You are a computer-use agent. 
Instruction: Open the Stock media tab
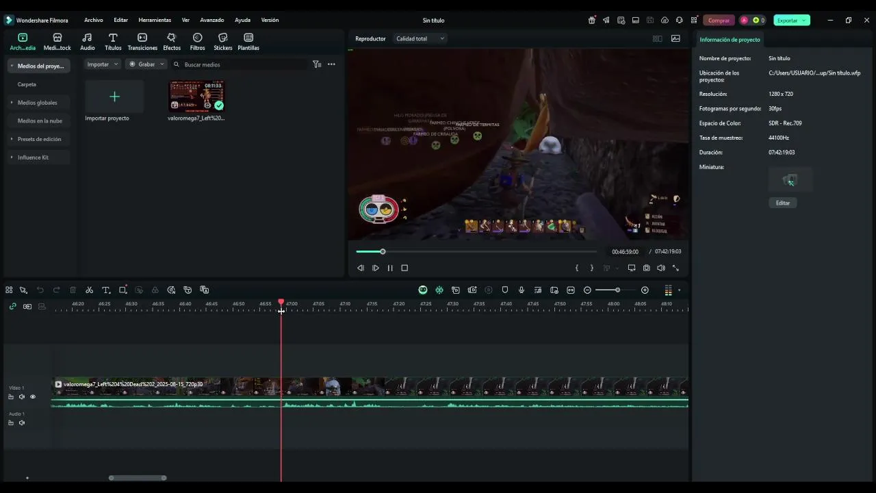click(57, 42)
